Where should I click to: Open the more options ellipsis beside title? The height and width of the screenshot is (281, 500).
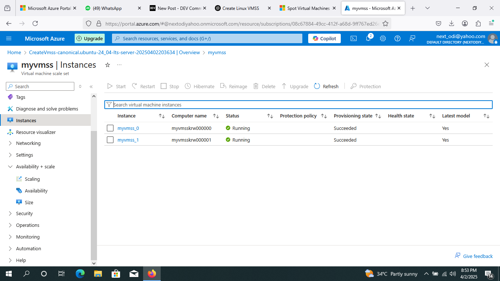coord(119,65)
